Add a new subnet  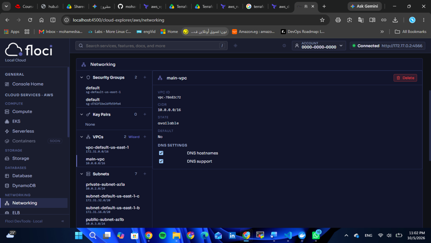(x=145, y=173)
